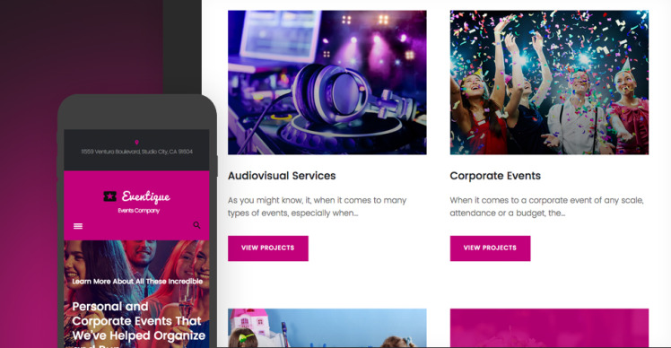
Task: Click the Eventique script logo text
Action: point(146,196)
